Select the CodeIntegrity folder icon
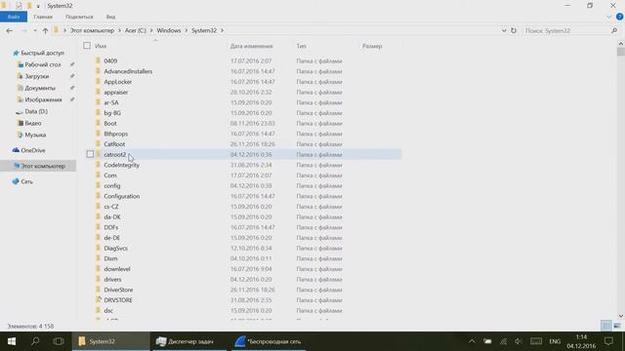 pos(98,165)
